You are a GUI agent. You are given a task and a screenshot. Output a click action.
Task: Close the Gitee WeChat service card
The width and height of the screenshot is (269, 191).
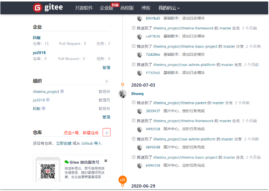point(106,161)
